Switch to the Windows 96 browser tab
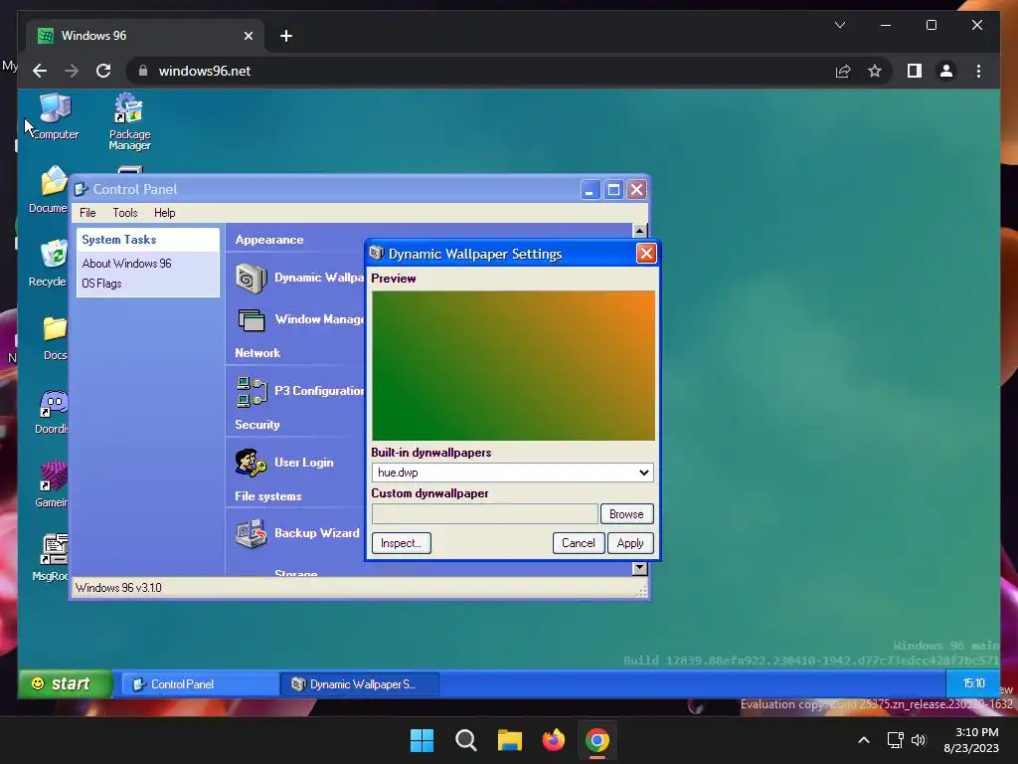Viewport: 1018px width, 764px height. (x=145, y=36)
